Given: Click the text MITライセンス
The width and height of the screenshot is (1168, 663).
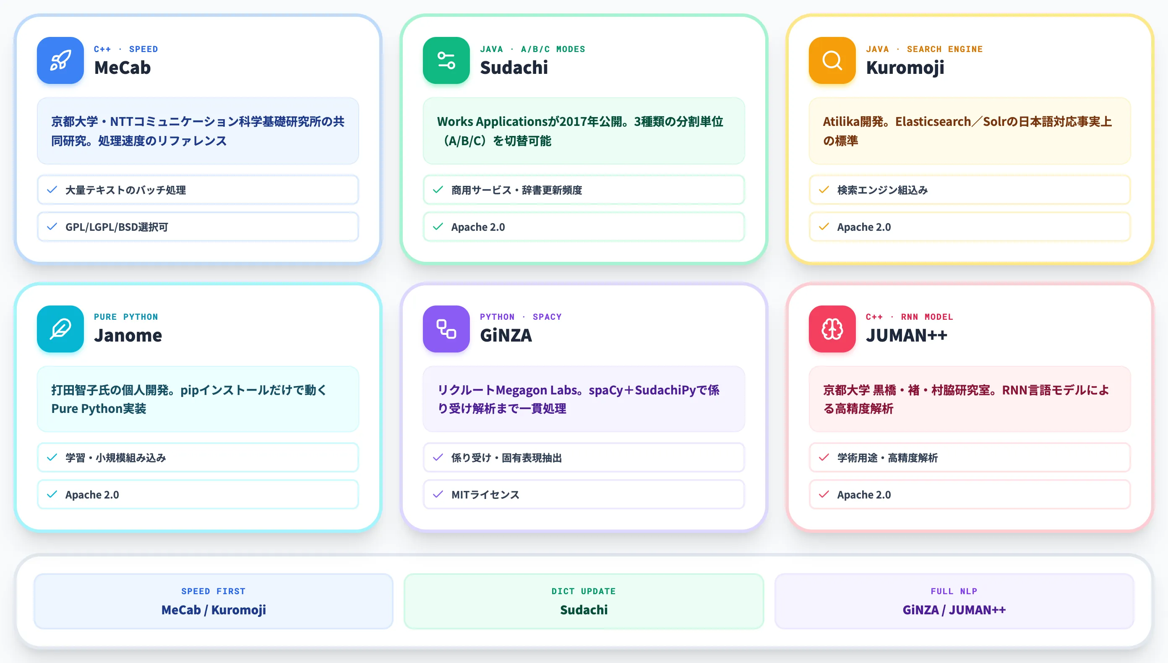Looking at the screenshot, I should 485,494.
